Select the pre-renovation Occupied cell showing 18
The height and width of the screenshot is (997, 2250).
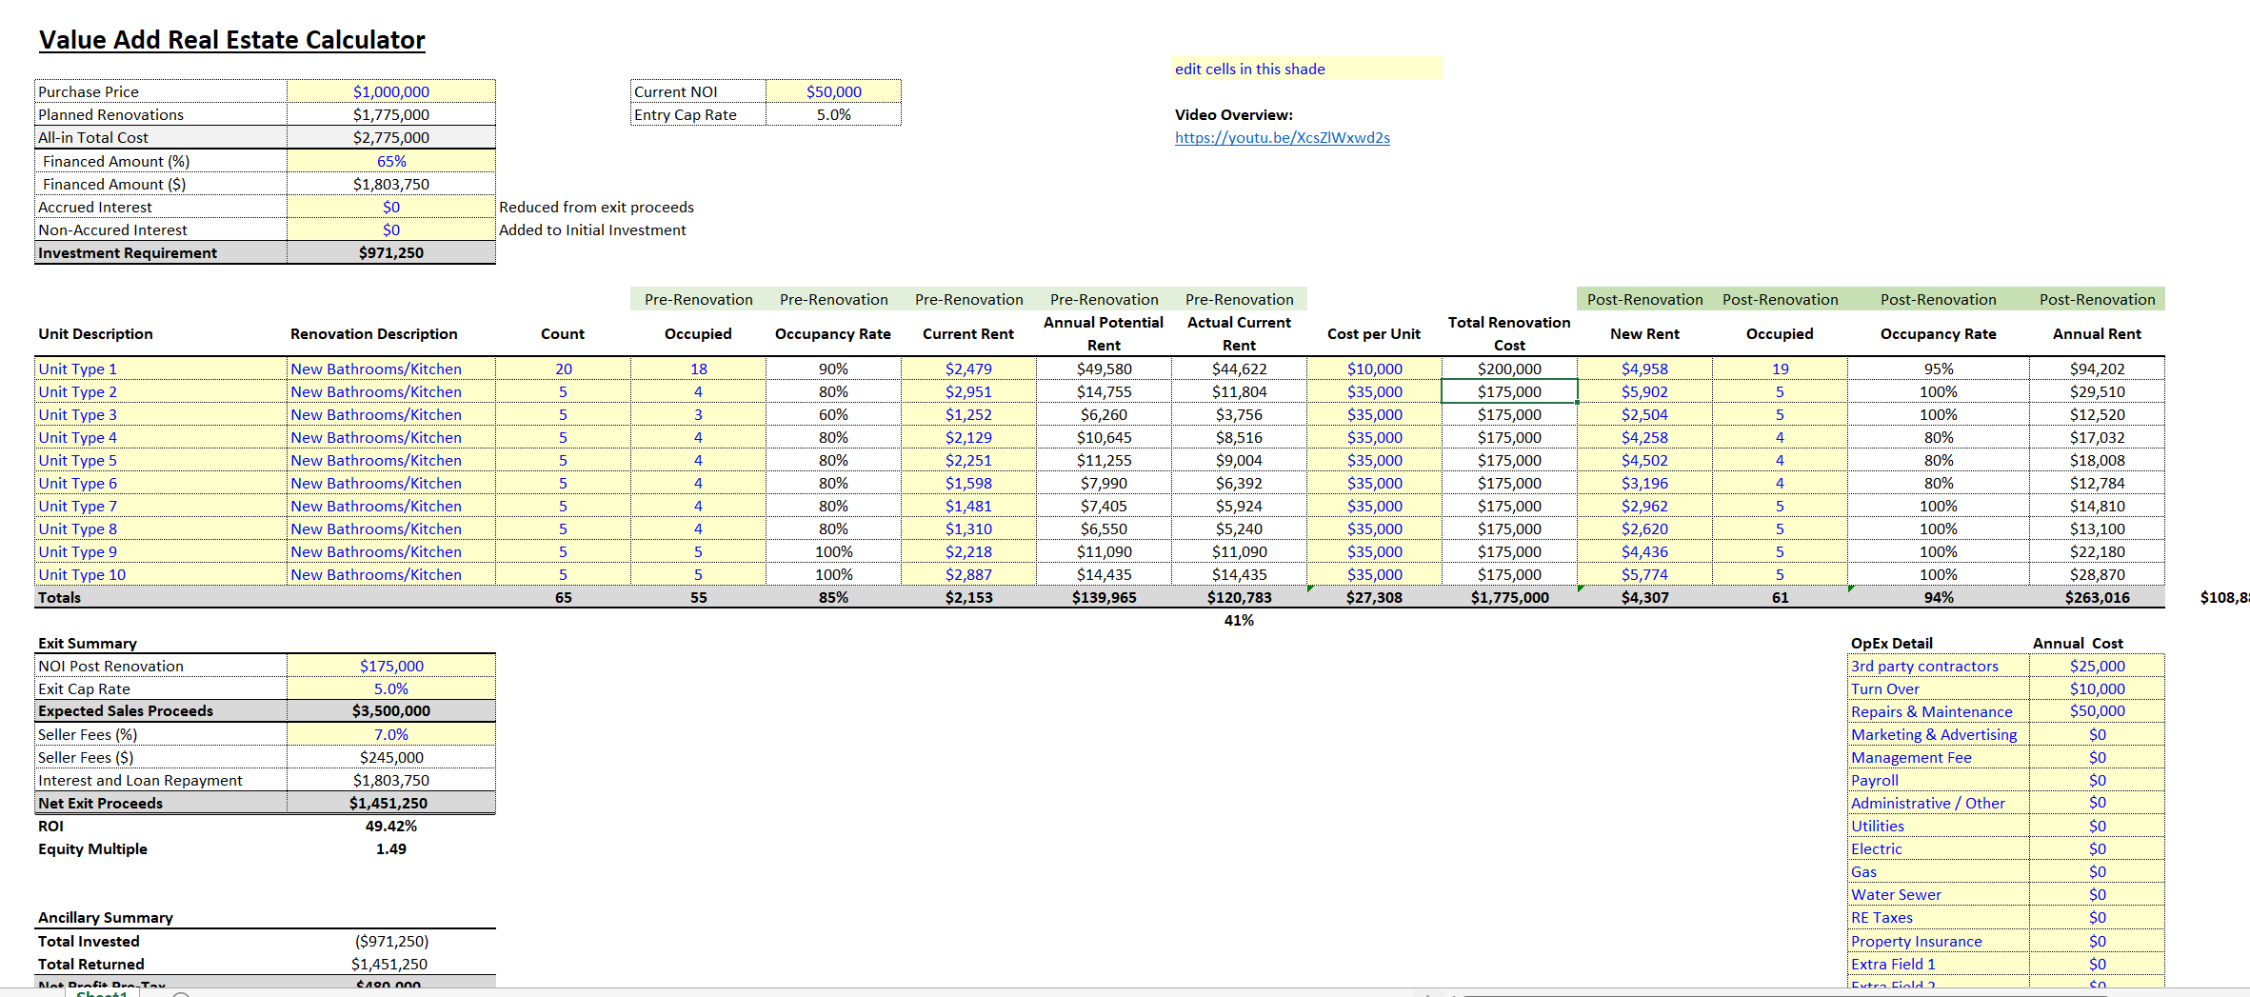click(698, 369)
